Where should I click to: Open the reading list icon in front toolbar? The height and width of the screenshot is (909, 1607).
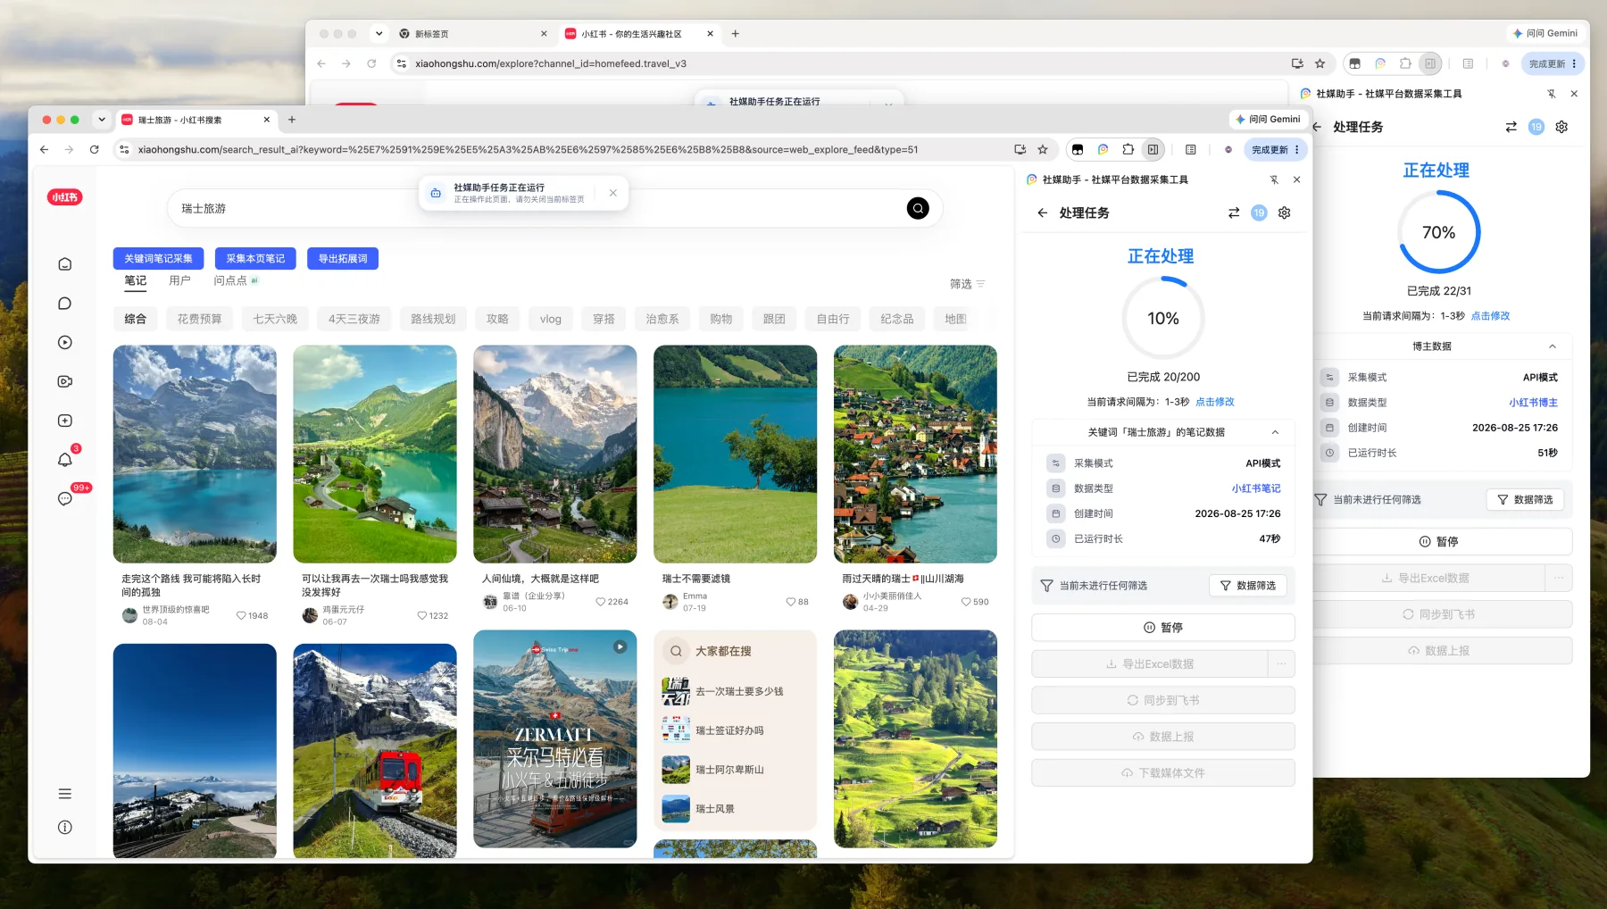coord(1191,150)
